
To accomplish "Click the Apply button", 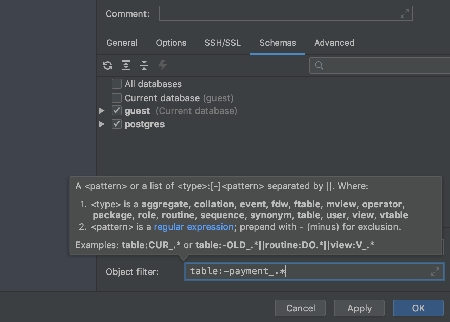I will (359, 308).
